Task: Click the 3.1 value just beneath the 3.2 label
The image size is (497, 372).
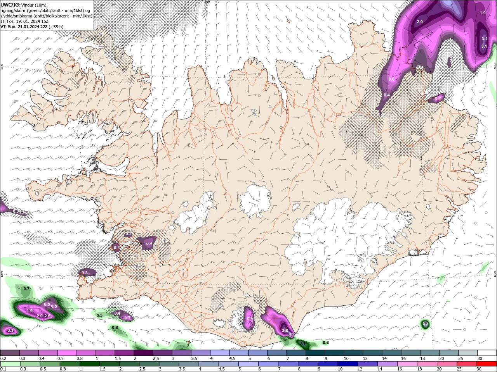Action: point(484,46)
